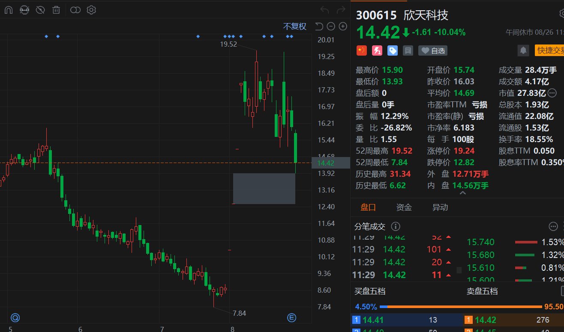The width and height of the screenshot is (564, 332).
Task: Click the 7.84 low label on chart
Action: click(x=239, y=313)
